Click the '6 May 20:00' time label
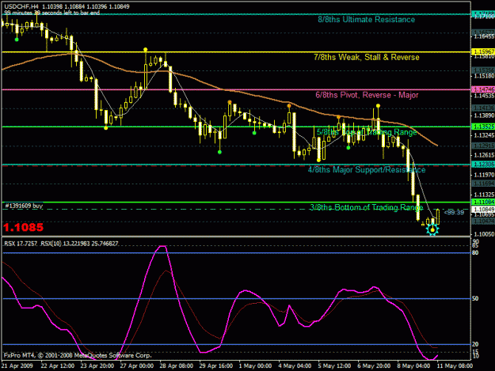Image resolution: width=495 pixels, height=371 pixels. (x=374, y=366)
